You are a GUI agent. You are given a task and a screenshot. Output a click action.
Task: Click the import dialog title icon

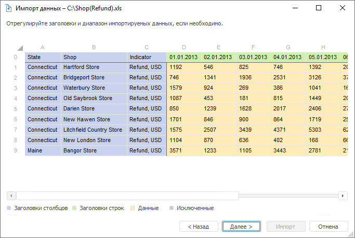[x=8, y=8]
